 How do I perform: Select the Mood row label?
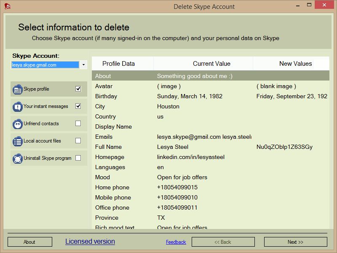(x=102, y=177)
